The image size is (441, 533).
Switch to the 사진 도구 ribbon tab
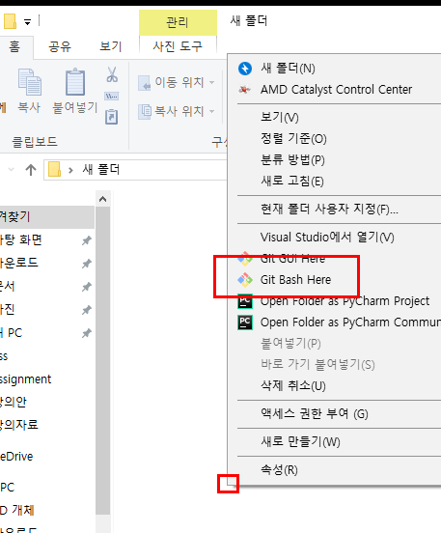coord(178,46)
